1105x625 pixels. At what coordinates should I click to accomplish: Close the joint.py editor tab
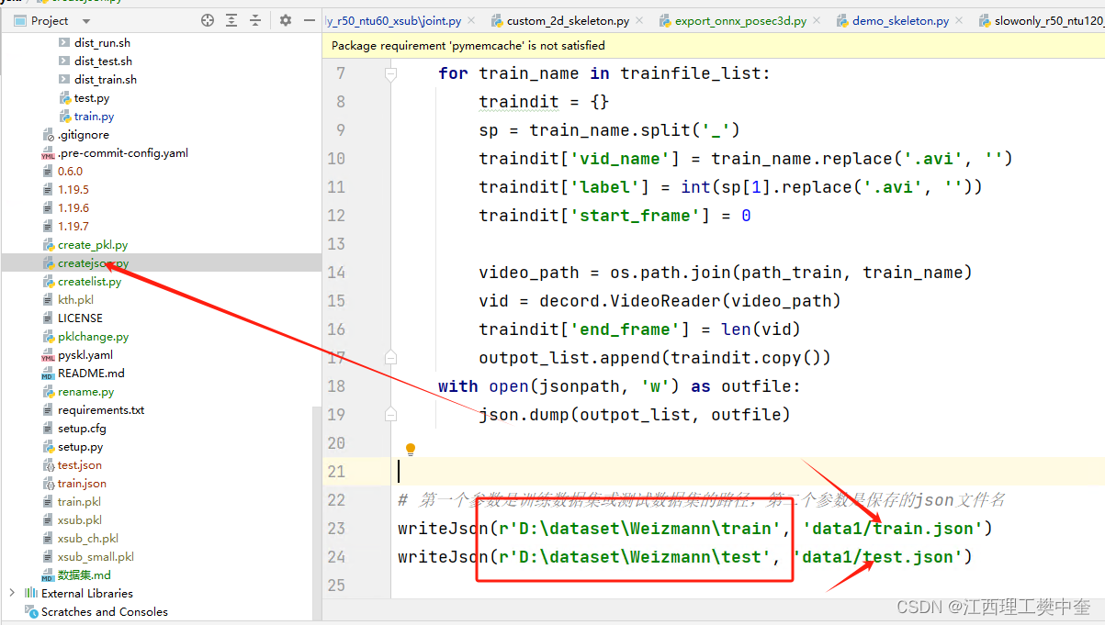coord(470,20)
